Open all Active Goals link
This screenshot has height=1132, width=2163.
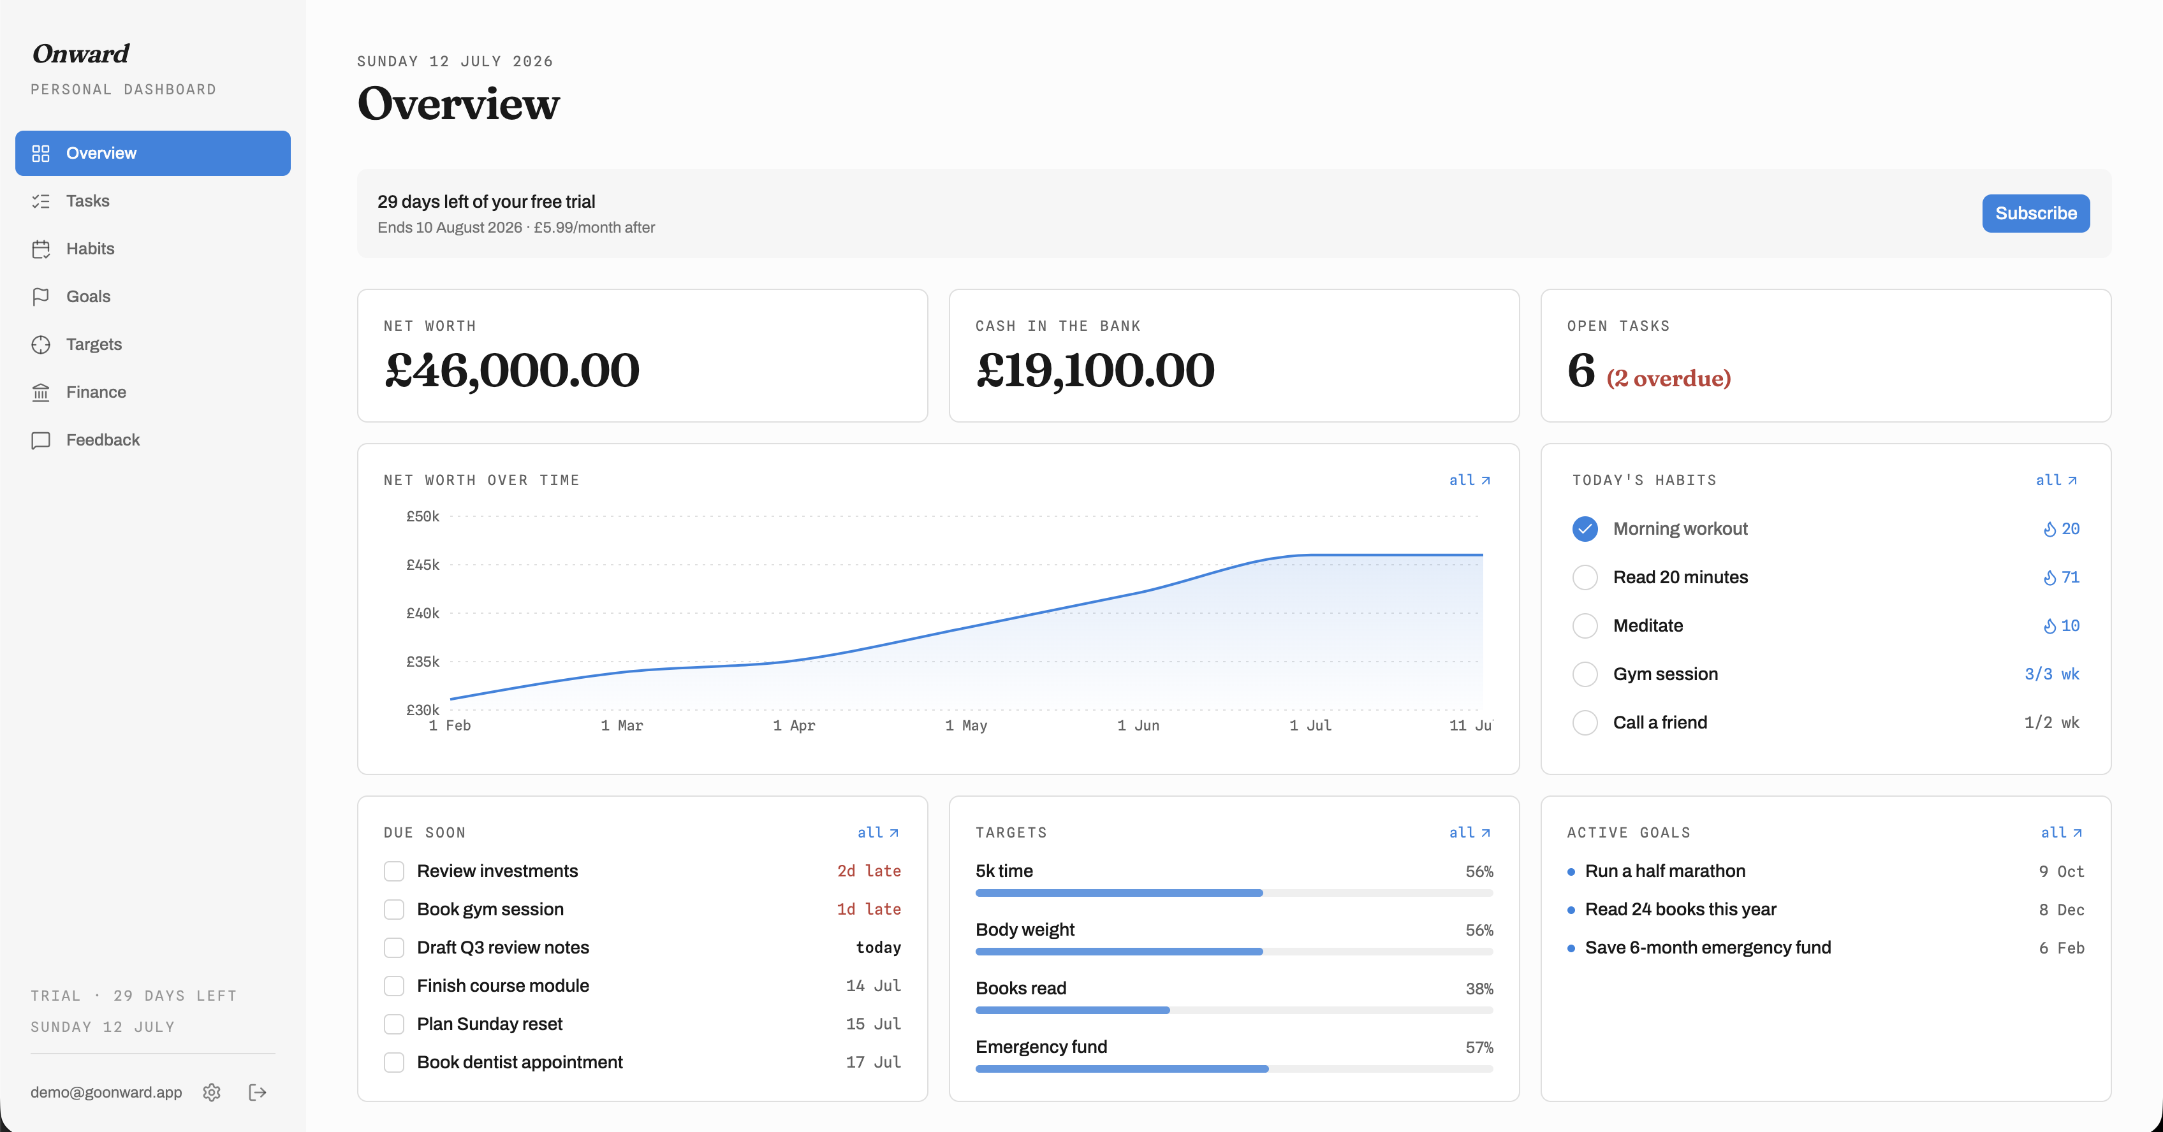(x=2062, y=832)
